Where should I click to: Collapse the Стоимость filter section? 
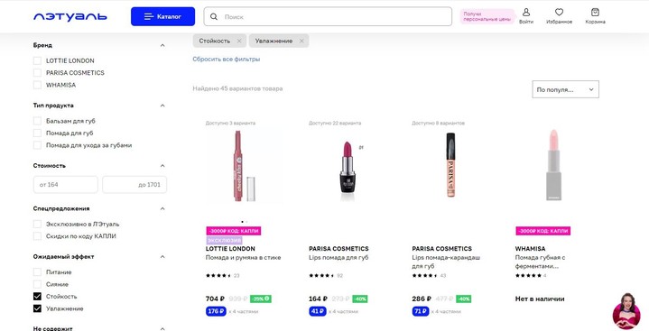(x=162, y=166)
